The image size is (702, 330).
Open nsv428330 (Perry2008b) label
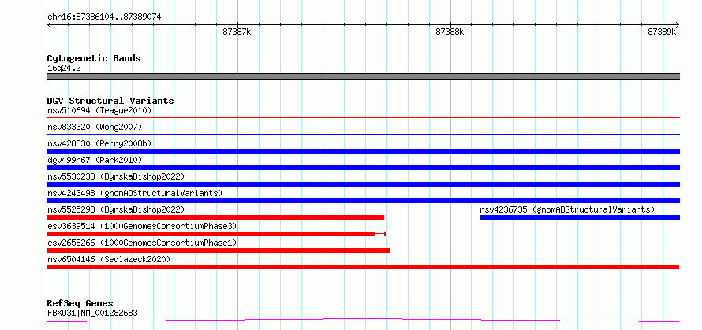click(99, 143)
